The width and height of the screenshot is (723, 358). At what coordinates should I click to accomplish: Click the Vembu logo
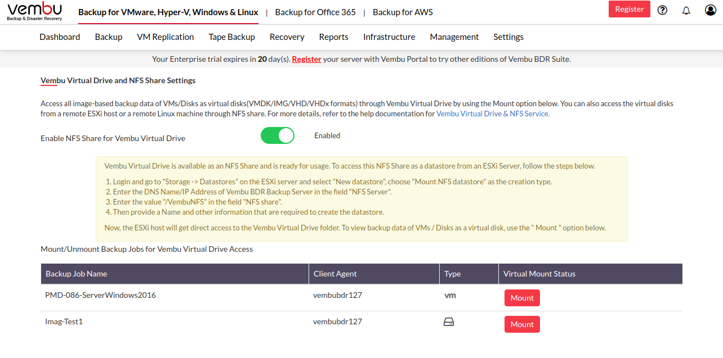coord(34,11)
